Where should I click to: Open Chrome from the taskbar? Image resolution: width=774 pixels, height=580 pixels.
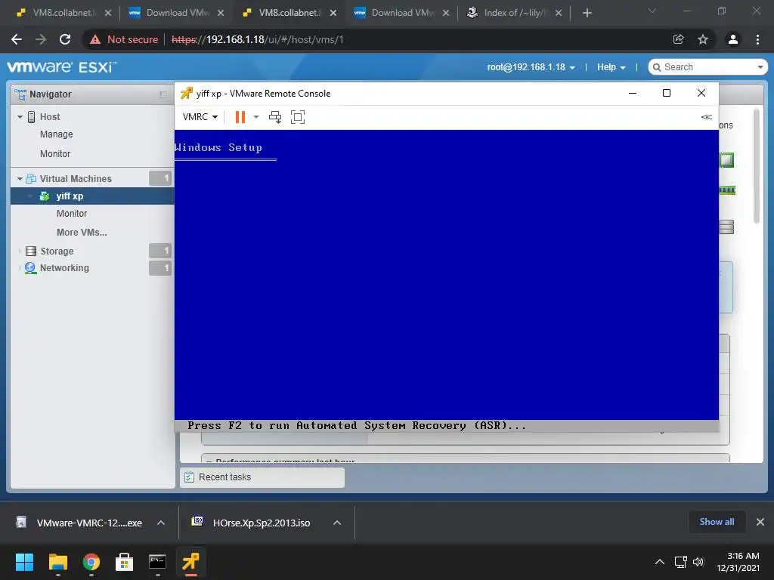pyautogui.click(x=91, y=562)
